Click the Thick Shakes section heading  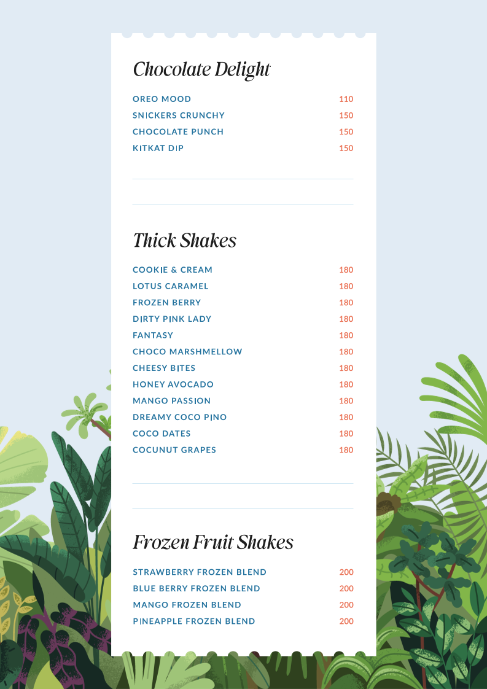pyautogui.click(x=184, y=240)
